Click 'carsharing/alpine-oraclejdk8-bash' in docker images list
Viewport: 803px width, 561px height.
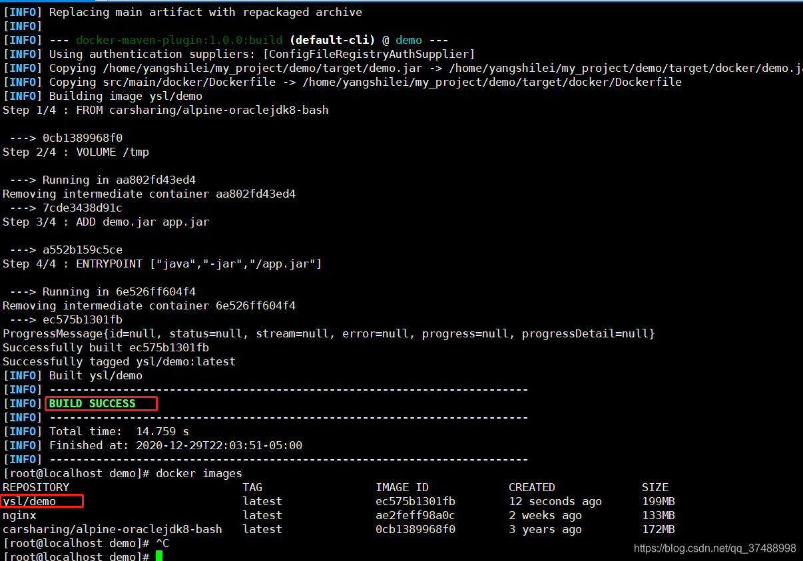[113, 529]
